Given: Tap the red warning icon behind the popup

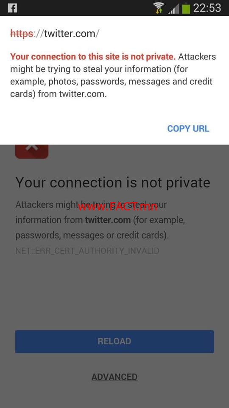Looking at the screenshot, I should pyautogui.click(x=32, y=151).
